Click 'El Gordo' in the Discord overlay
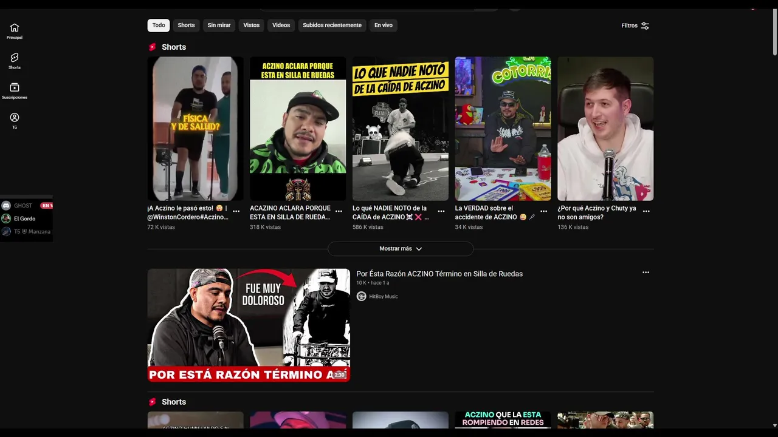The width and height of the screenshot is (778, 437). coord(25,218)
